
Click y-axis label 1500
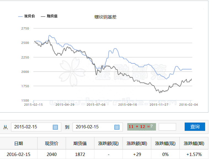(x=25, y=100)
